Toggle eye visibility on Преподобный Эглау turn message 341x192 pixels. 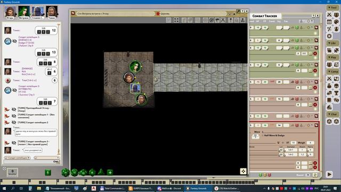(x=14, y=109)
